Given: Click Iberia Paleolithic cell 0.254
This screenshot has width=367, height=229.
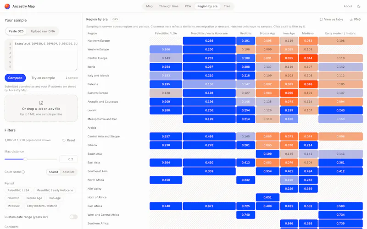Looking at the screenshot, I should pyautogui.click(x=166, y=67).
